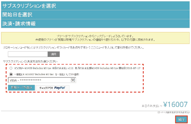Viewport: 191px width, 124px height.
Task: Click the 本日のお支払い label
Action: [x=152, y=106]
